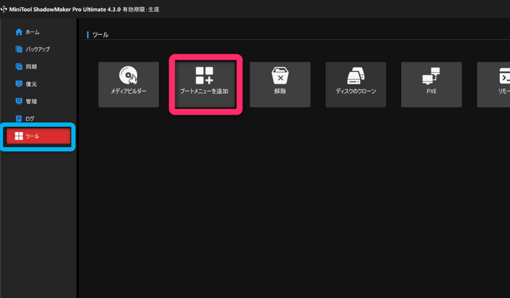Click the Sync icon in sidebar
The image size is (510, 298).
[19, 66]
